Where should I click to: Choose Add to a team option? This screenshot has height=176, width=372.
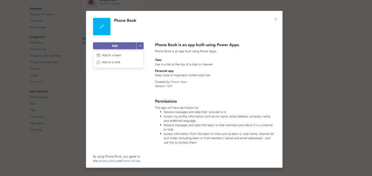pos(111,55)
